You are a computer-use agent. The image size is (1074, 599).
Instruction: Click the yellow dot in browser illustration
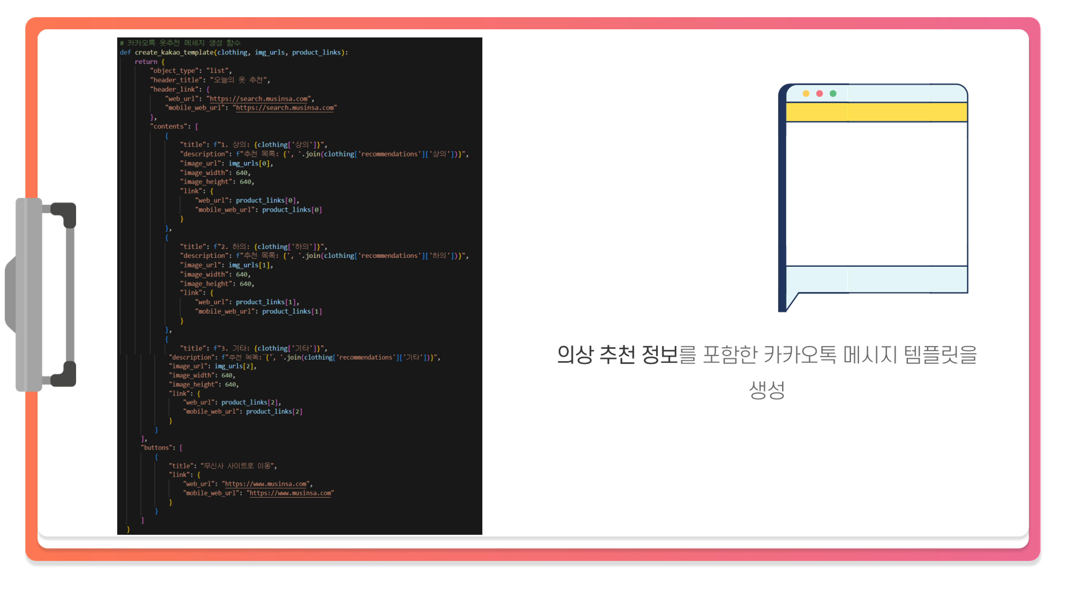806,93
